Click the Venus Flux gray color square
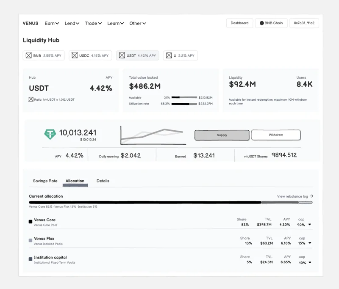Viewport: 339px width, 289px height. pyautogui.click(x=31, y=240)
